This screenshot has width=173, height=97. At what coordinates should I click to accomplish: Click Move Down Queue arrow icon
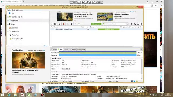coord(79,24)
